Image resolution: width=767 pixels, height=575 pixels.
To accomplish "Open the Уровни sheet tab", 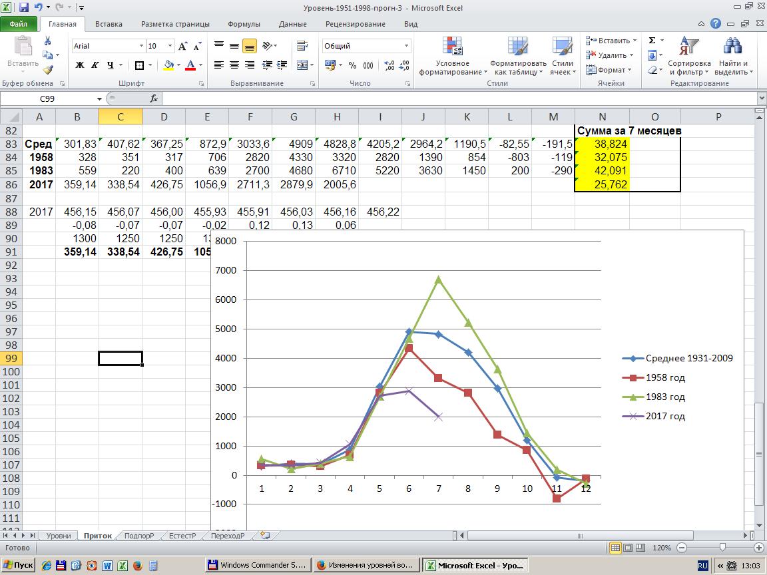I will [58, 535].
